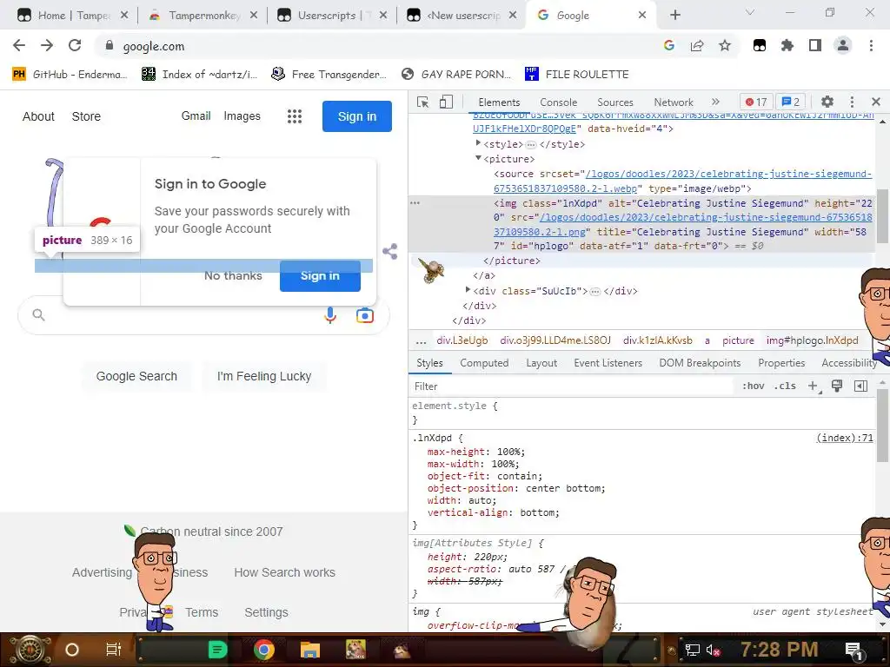Viewport: 890px width, 667px height.
Task: Click the styles Filter input field
Action: tap(570, 386)
